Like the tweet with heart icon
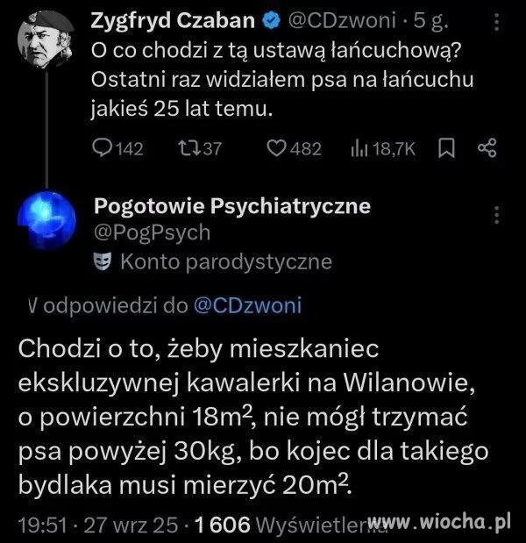Viewport: 526px width, 543px height. coord(276,150)
